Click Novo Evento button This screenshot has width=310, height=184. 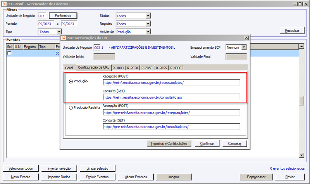[x=21, y=177]
